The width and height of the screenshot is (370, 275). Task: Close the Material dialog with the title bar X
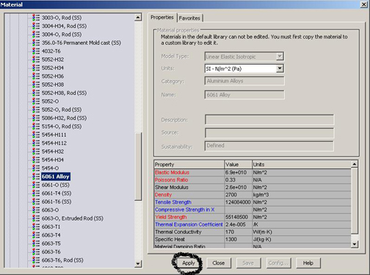[364, 4]
